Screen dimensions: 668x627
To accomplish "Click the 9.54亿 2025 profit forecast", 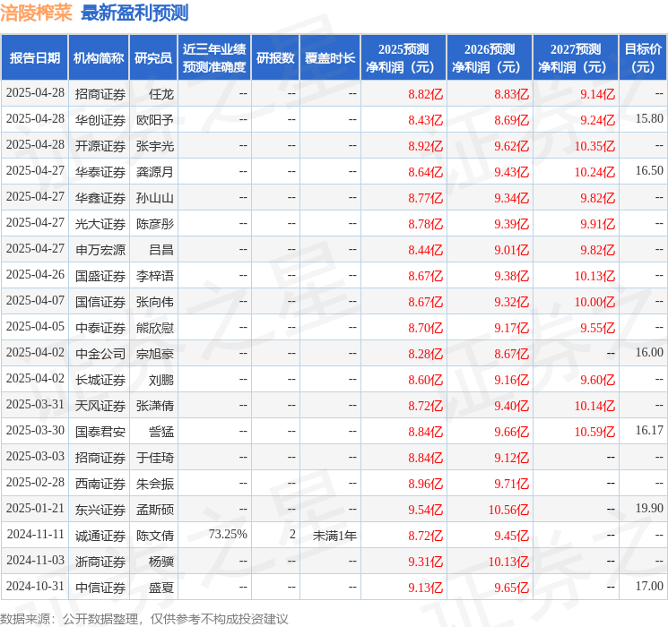I will click(x=425, y=510).
